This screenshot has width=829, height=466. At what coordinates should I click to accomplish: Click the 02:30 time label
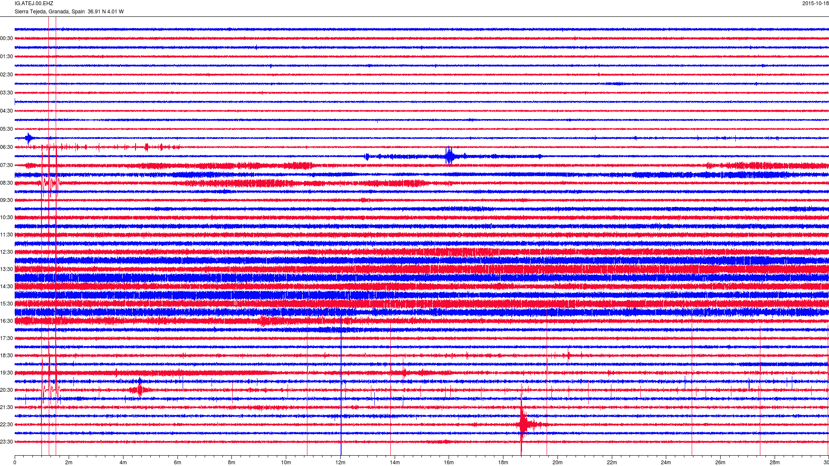tap(6, 75)
